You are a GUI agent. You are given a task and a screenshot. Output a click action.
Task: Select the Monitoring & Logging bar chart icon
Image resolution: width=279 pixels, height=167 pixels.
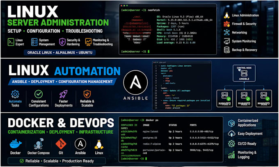pos(231,155)
